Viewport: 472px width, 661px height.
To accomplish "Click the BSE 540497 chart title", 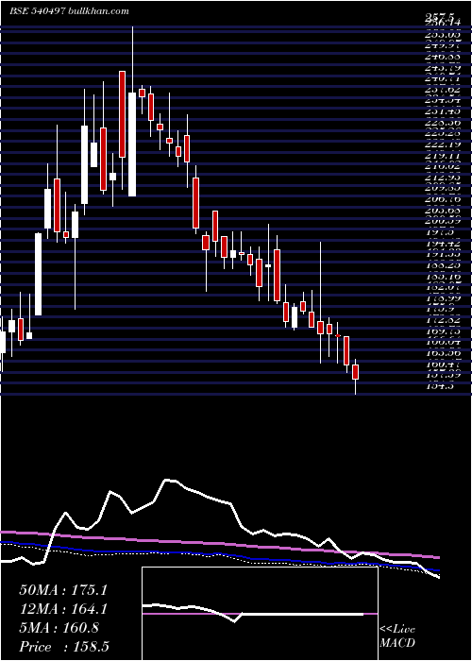I will point(69,11).
